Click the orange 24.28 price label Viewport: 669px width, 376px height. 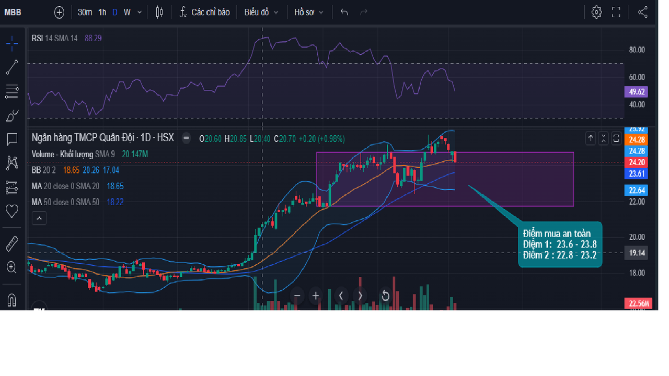click(636, 140)
